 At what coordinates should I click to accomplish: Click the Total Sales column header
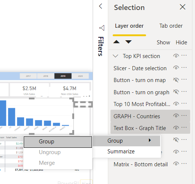[x=11, y=137]
